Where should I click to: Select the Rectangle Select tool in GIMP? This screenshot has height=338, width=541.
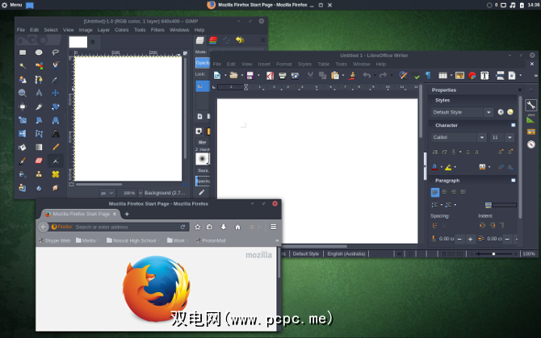22,52
